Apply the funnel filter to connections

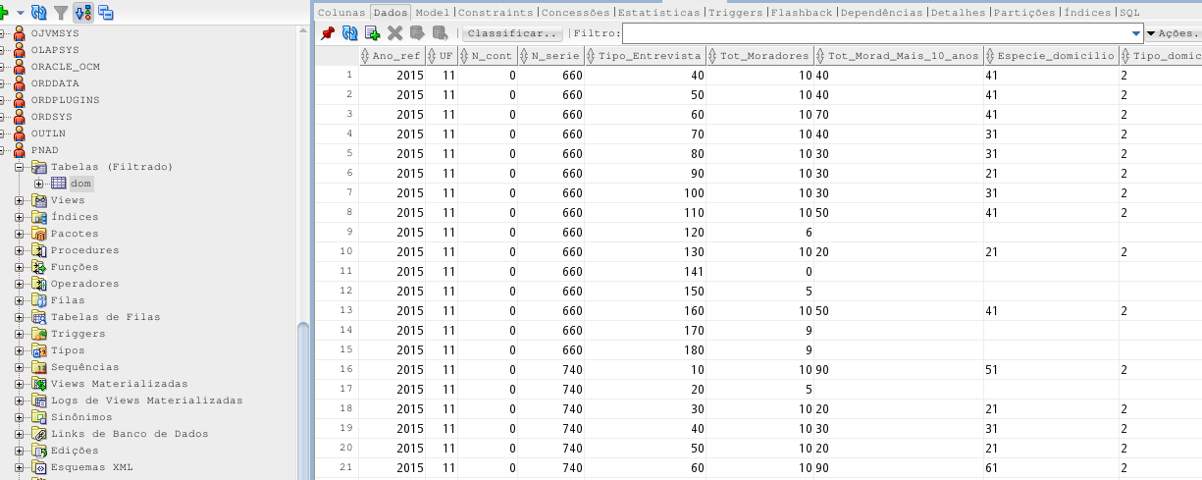(x=61, y=13)
